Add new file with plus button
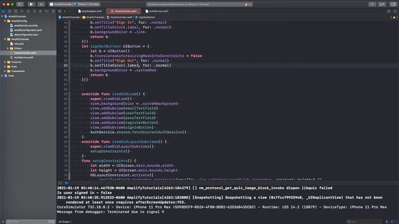The height and width of the screenshot is (224, 399). point(2,222)
